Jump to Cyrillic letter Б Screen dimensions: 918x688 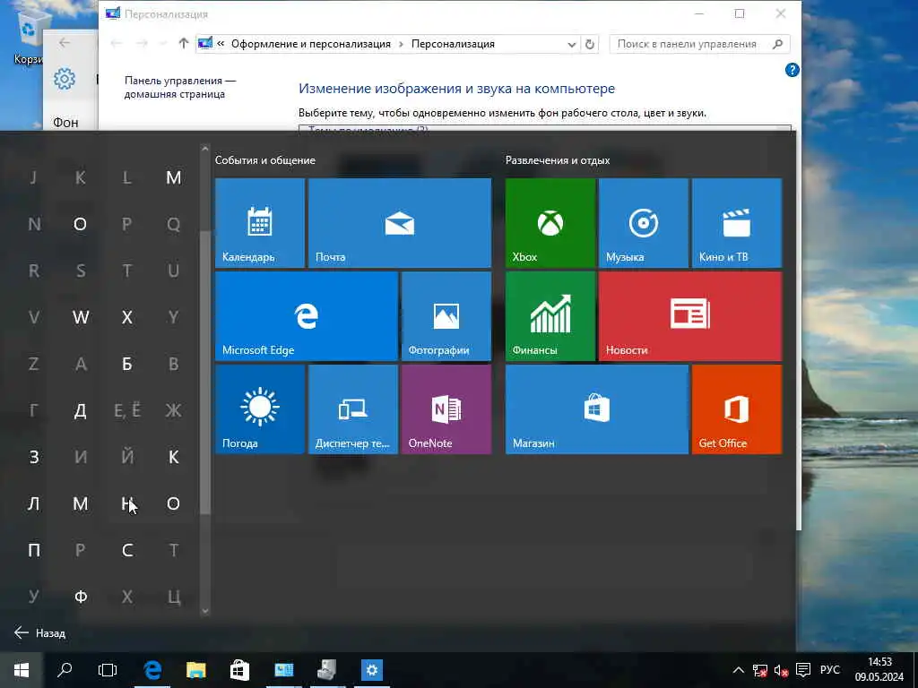(127, 364)
